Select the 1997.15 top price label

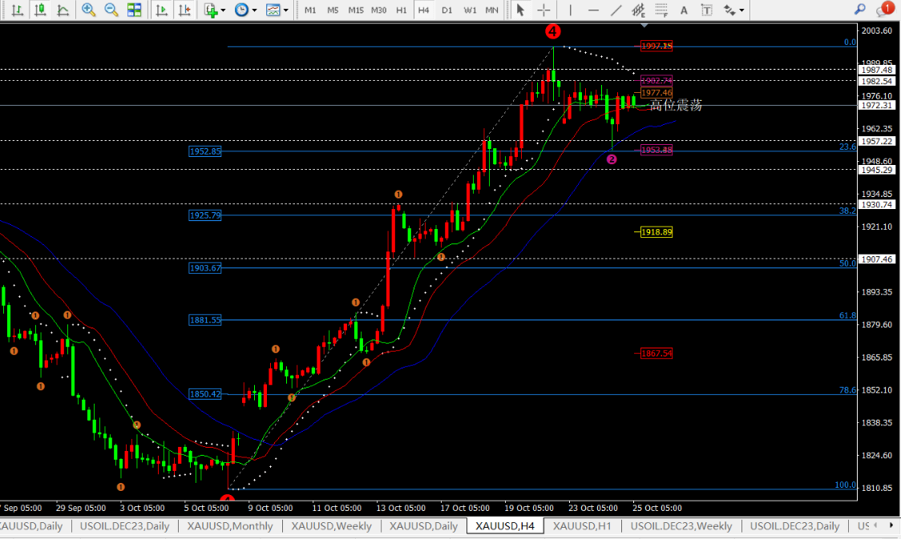click(x=657, y=46)
